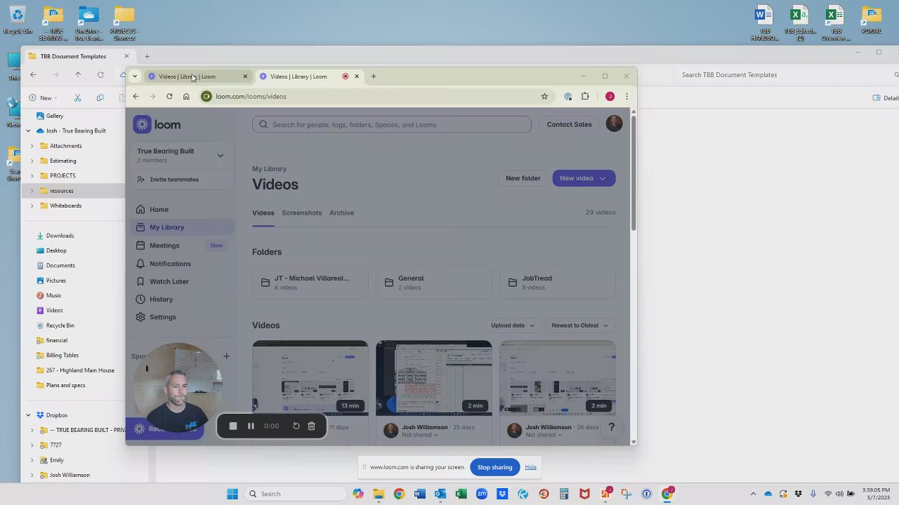Screen dimensions: 899x505
Task: Click New button in File Explorer
Action: point(42,98)
